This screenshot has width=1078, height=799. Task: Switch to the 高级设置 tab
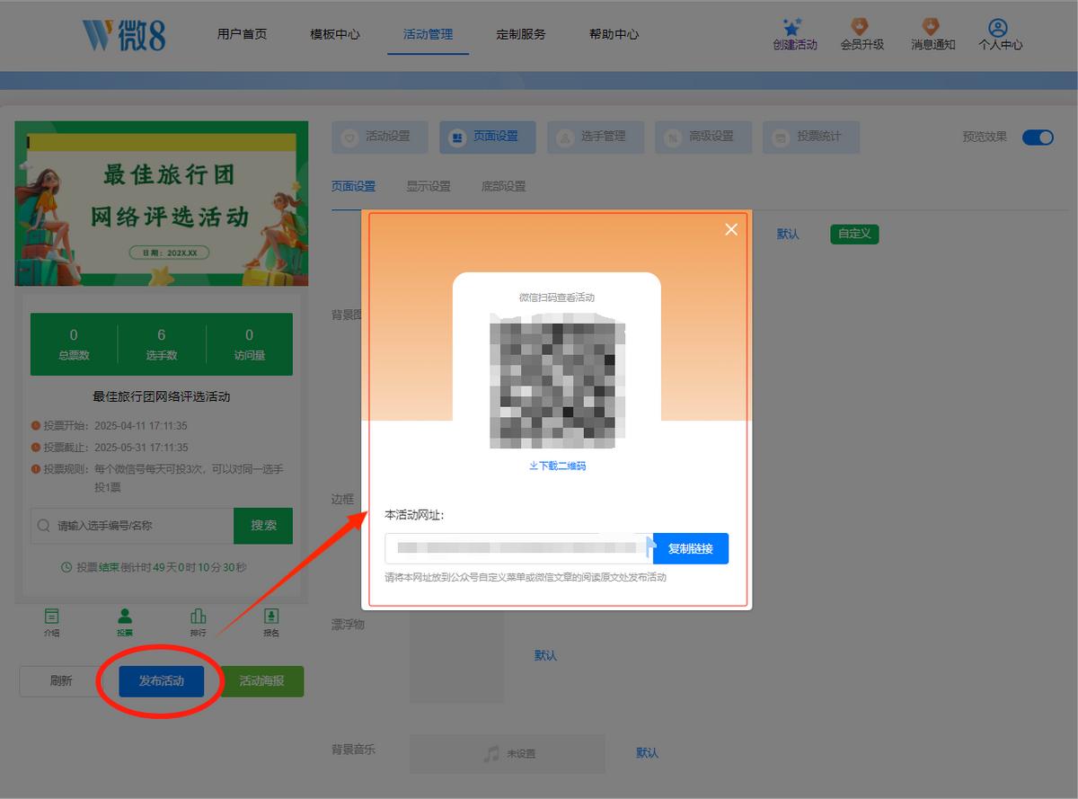[x=702, y=137]
